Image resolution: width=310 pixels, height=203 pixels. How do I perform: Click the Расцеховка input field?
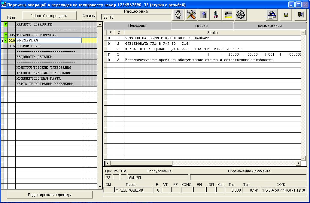point(136,17)
